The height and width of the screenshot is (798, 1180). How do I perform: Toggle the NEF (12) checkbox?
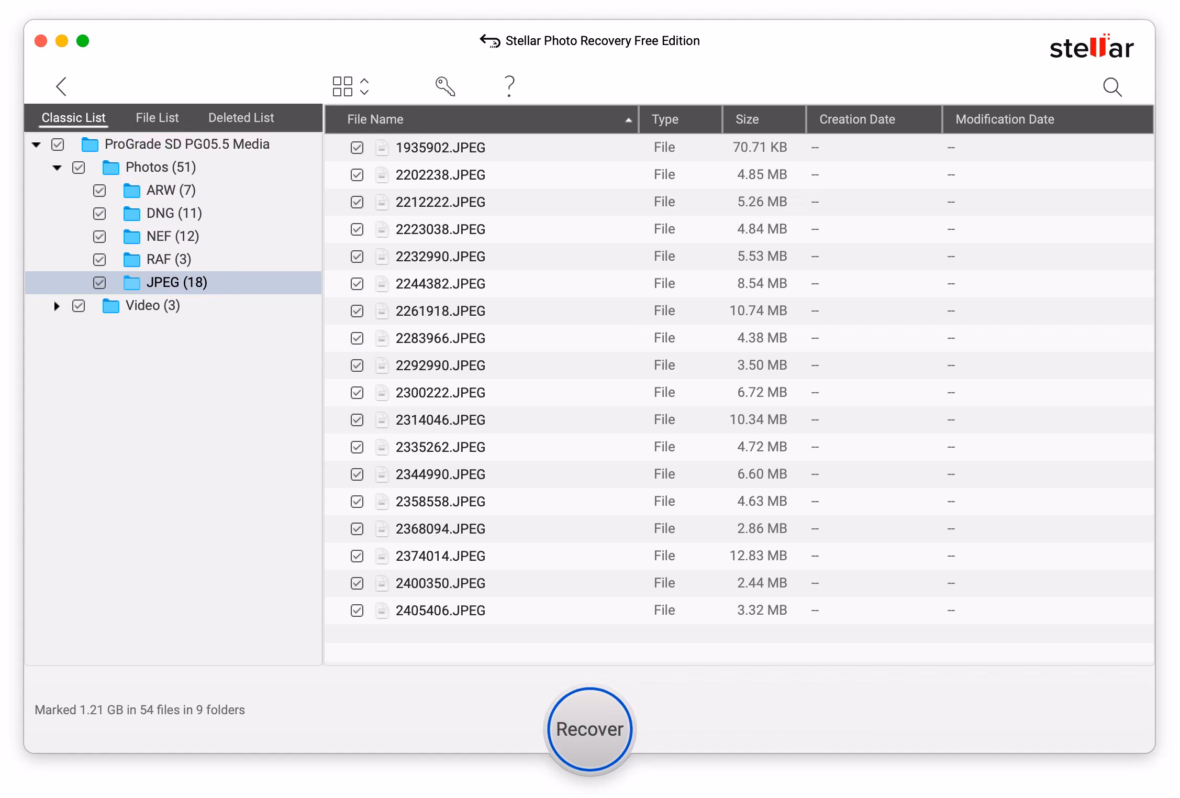[99, 237]
